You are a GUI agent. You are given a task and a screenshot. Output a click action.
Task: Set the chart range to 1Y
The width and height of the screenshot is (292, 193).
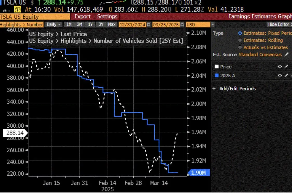90,25
